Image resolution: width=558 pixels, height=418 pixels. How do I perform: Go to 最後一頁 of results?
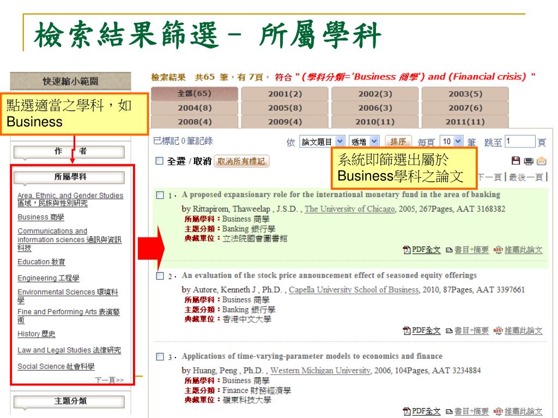click(x=525, y=177)
